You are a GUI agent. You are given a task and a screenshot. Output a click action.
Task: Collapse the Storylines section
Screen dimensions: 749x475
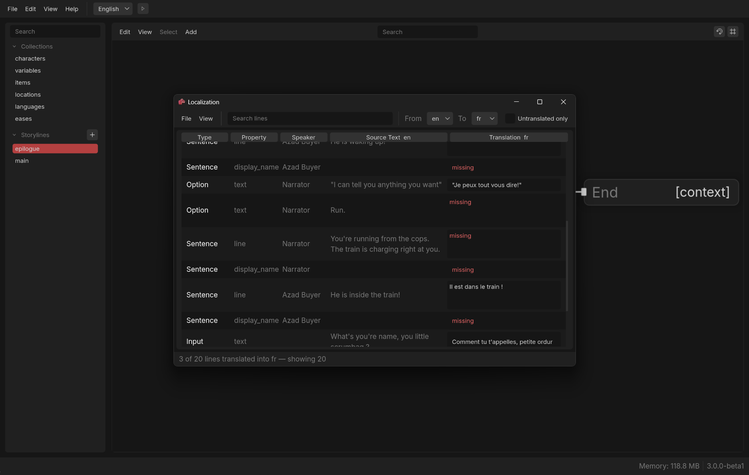(x=14, y=135)
